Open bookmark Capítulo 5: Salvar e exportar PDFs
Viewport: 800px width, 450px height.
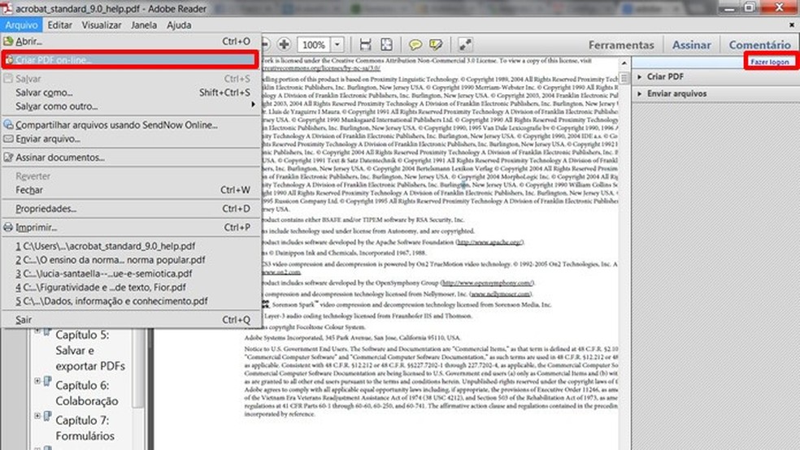pos(89,350)
